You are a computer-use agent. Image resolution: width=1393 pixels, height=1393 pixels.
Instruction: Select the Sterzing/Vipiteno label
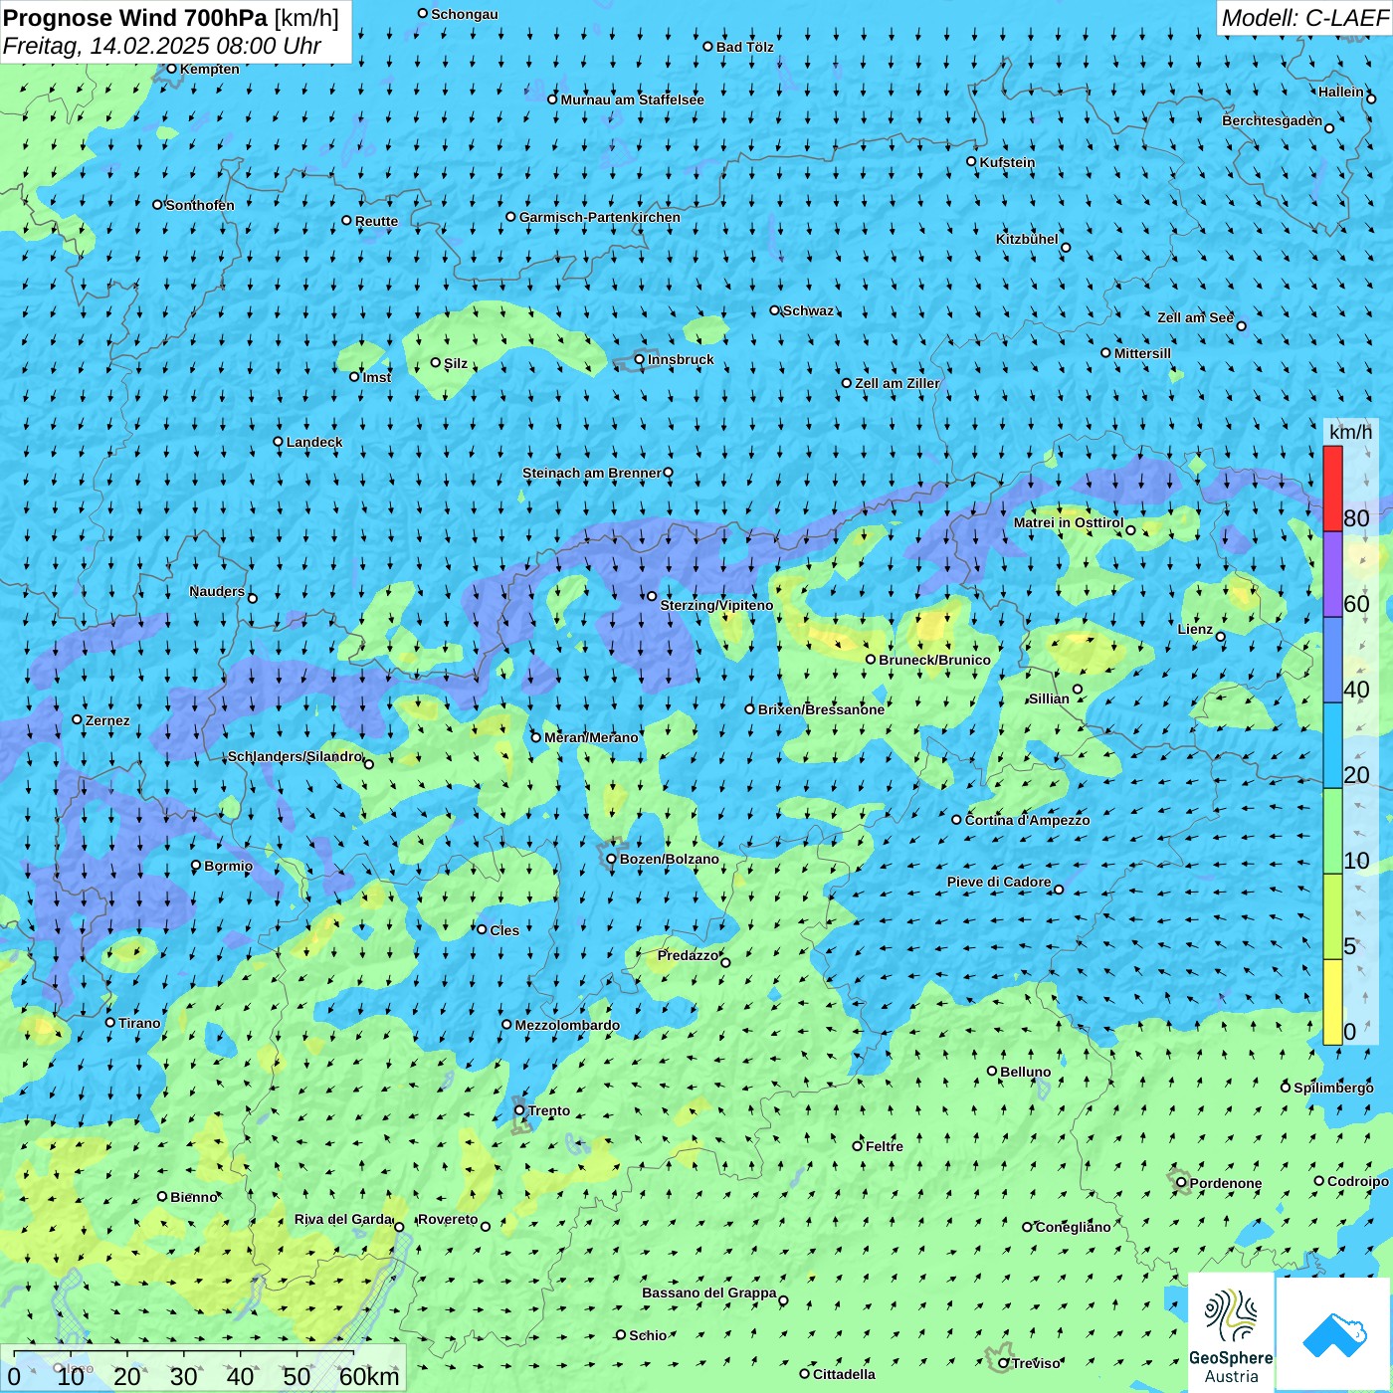point(716,605)
